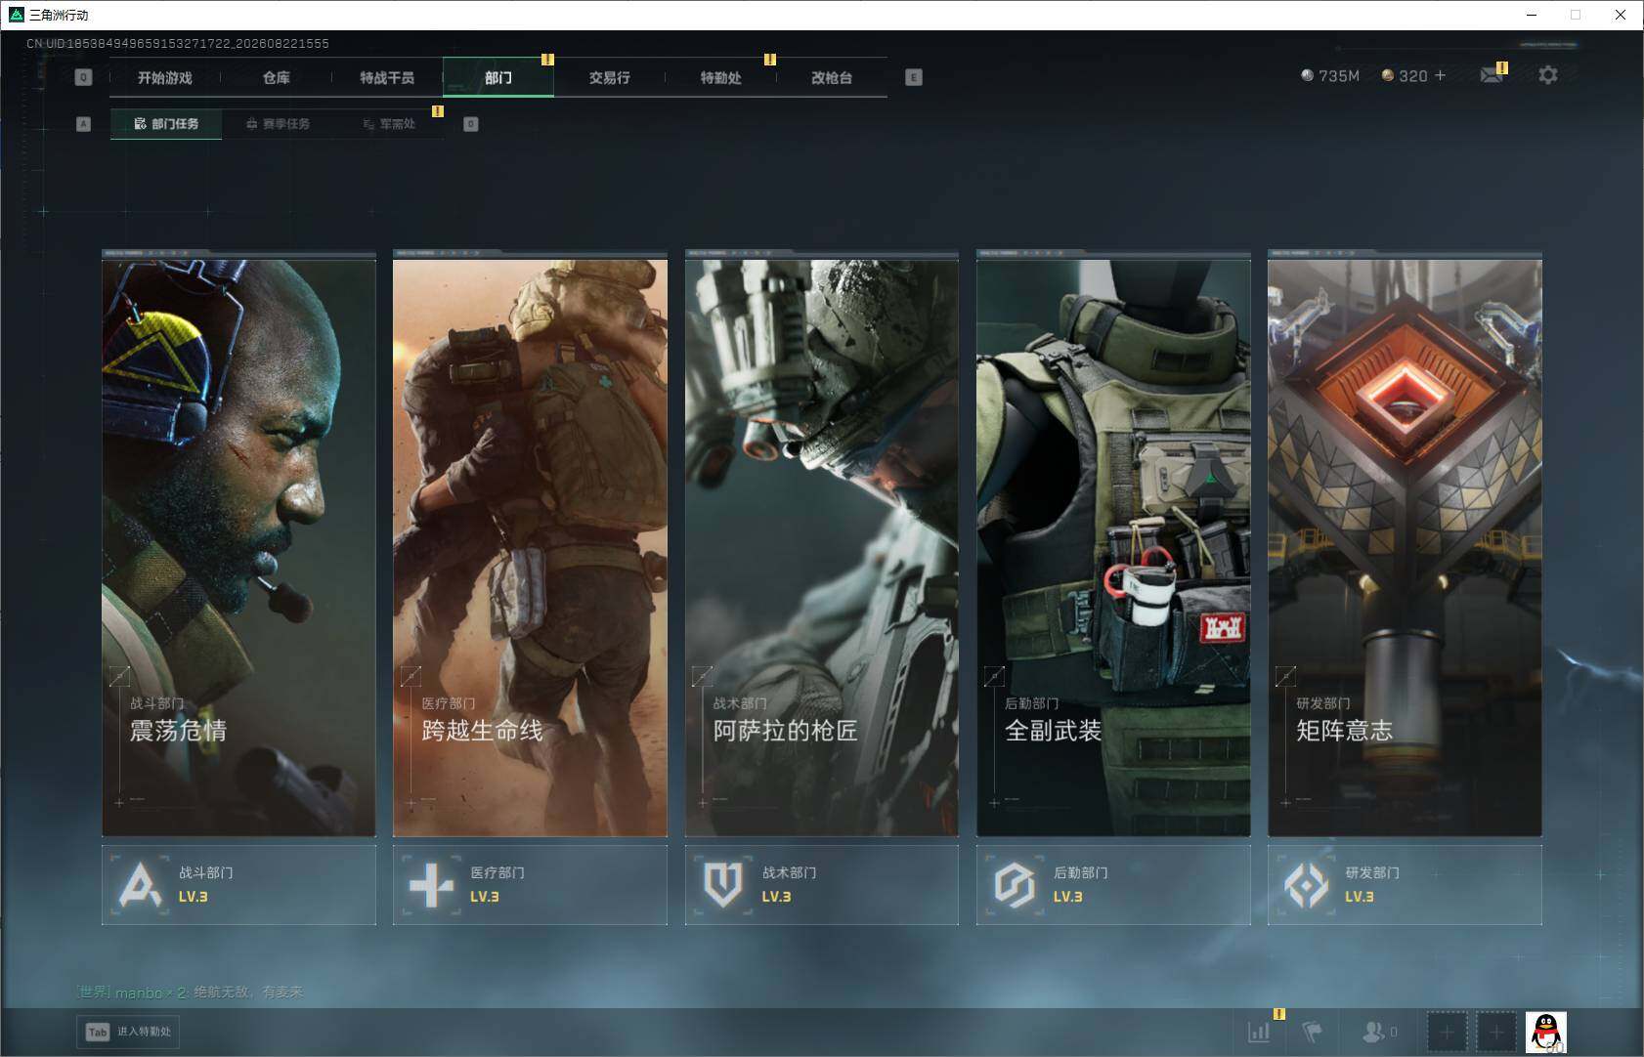The height and width of the screenshot is (1057, 1644).
Task: Switch to the 仓库 tab
Action: click(277, 77)
